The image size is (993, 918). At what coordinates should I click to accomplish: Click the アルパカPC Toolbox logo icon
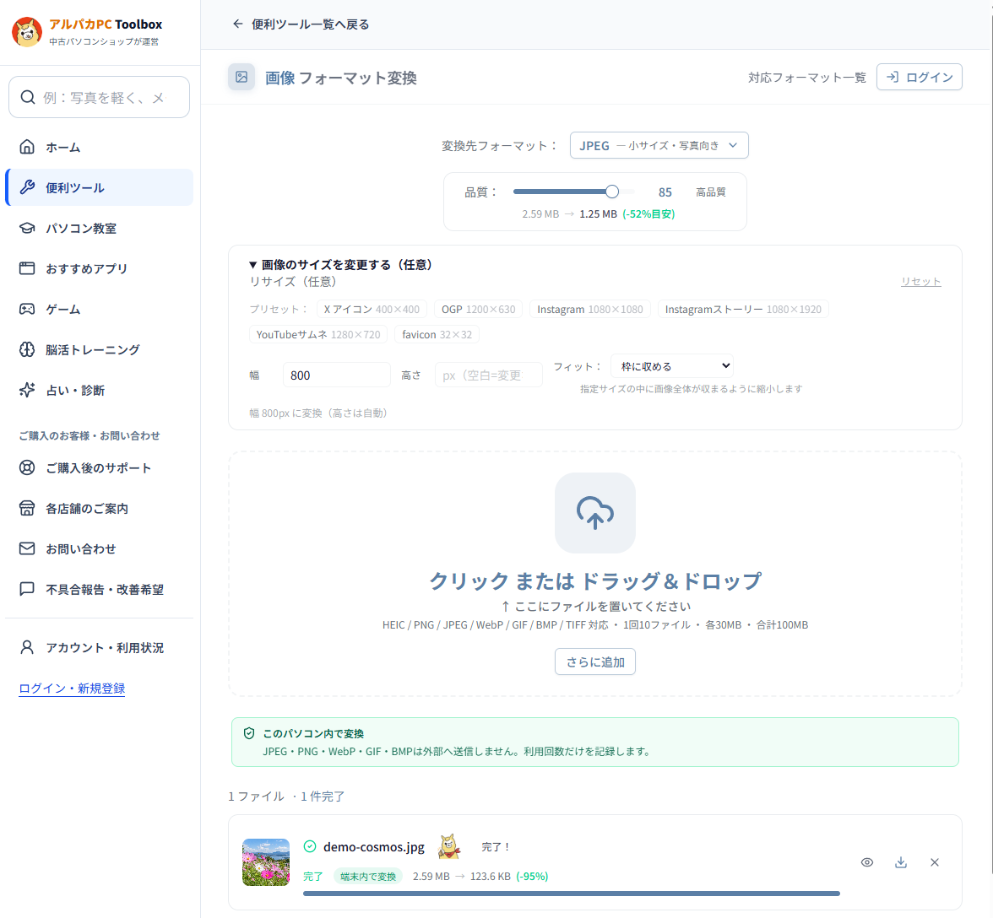coord(27,31)
